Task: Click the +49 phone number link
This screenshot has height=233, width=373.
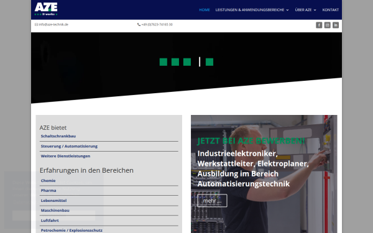Action: pyautogui.click(x=157, y=24)
